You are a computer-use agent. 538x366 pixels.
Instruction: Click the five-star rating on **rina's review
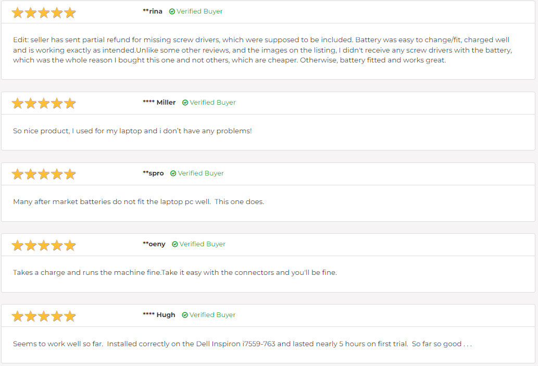click(44, 12)
